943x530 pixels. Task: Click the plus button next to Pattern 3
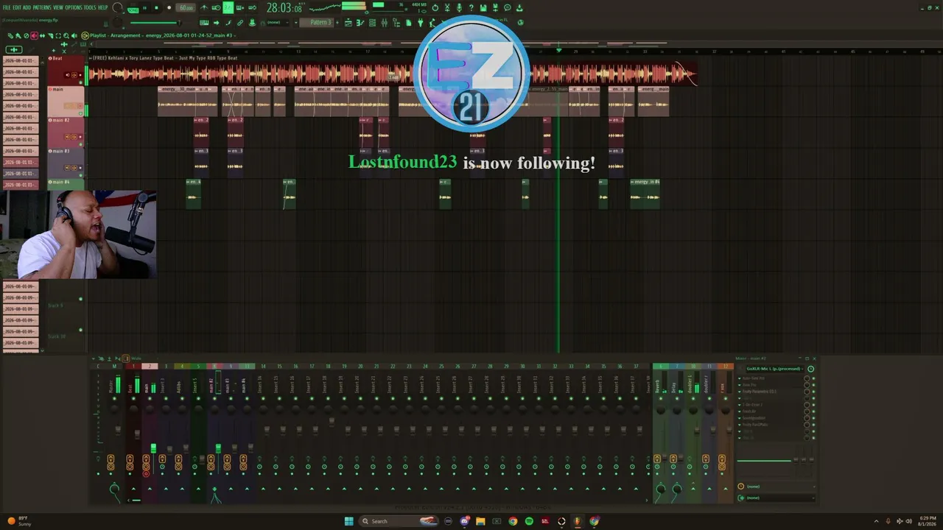[337, 23]
